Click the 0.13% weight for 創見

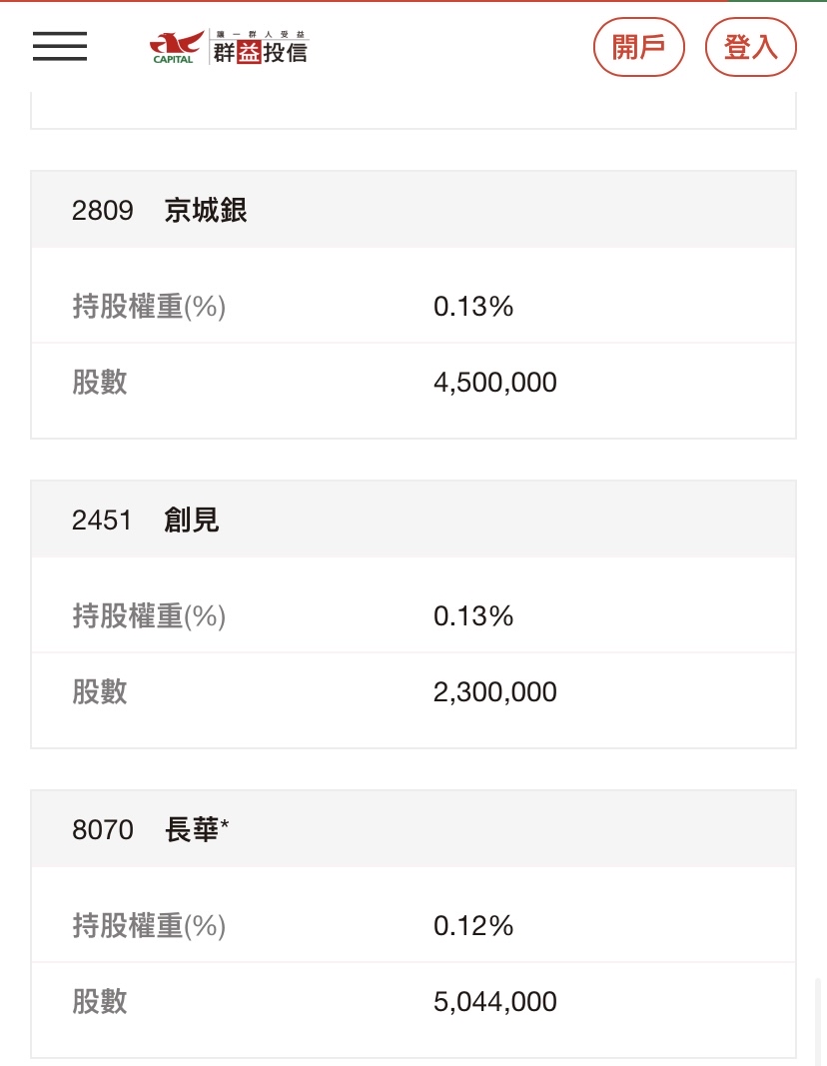tap(473, 616)
